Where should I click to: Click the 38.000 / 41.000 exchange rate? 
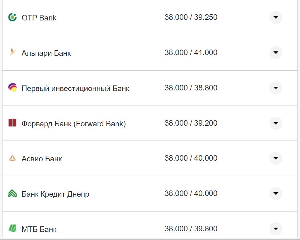[x=191, y=53]
